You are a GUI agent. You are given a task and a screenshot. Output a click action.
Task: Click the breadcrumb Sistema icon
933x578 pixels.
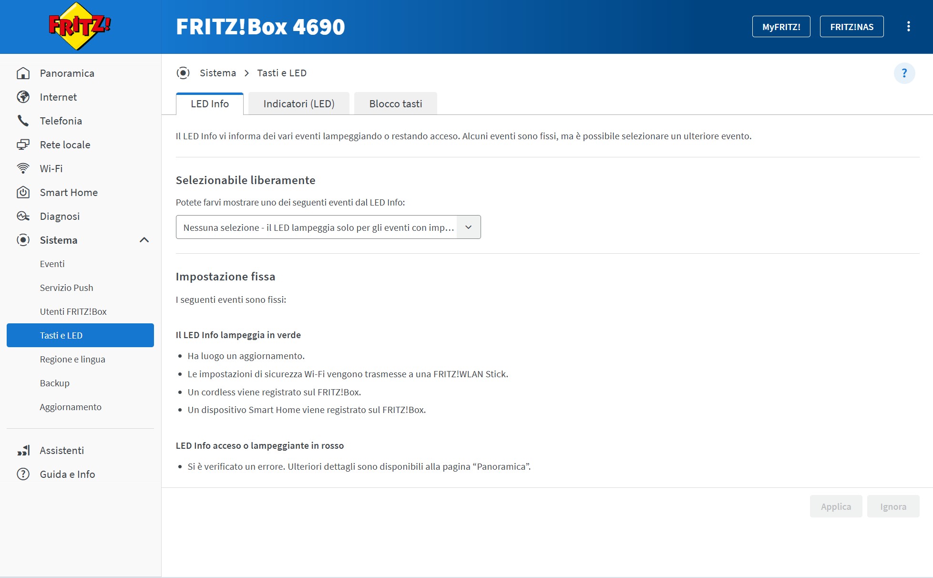pos(183,73)
